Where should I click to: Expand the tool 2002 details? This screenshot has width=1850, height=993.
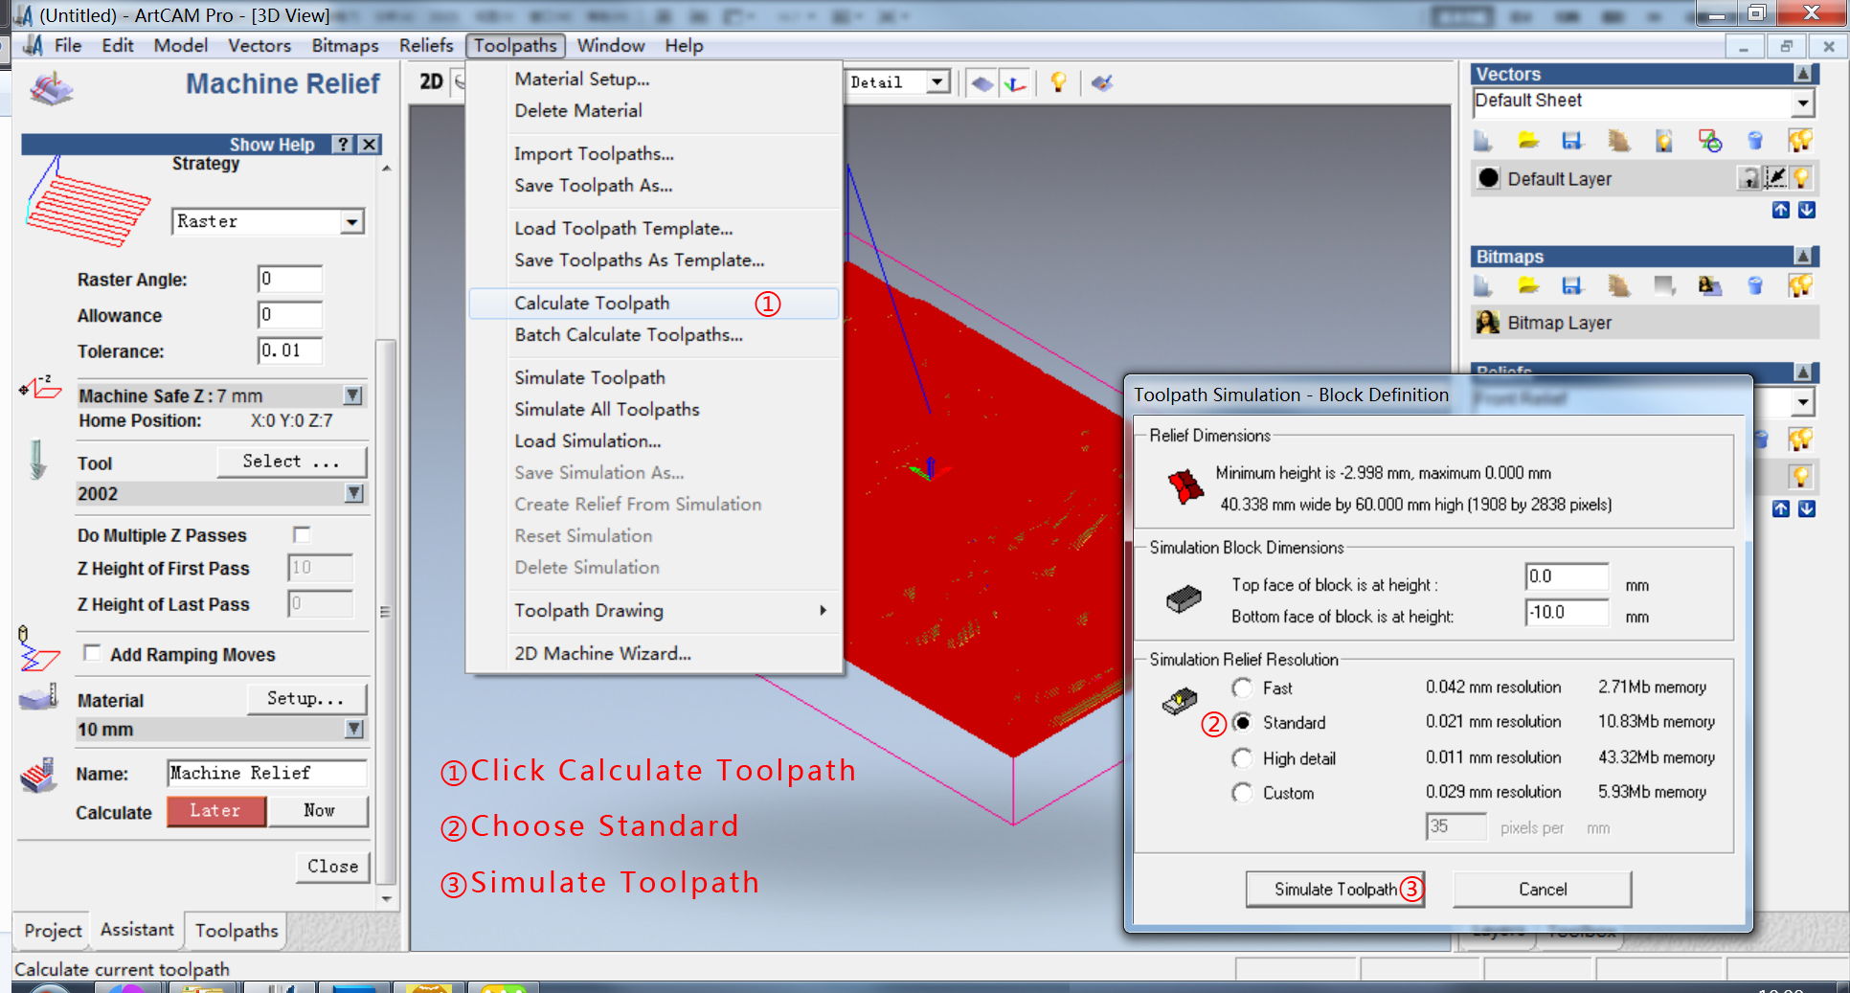pos(354,493)
